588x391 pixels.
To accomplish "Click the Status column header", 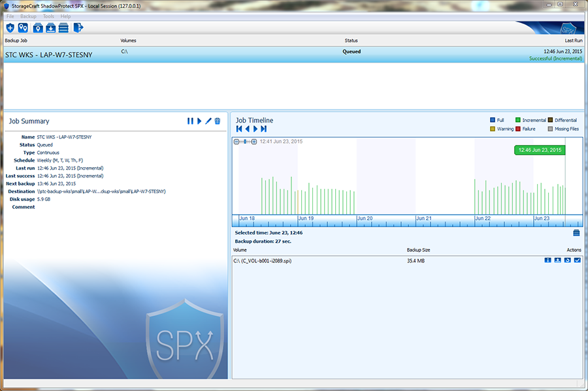I will 351,40.
